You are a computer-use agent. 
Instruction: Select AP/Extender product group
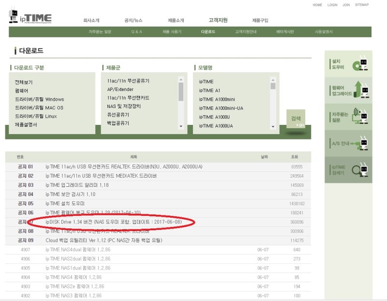coord(120,89)
